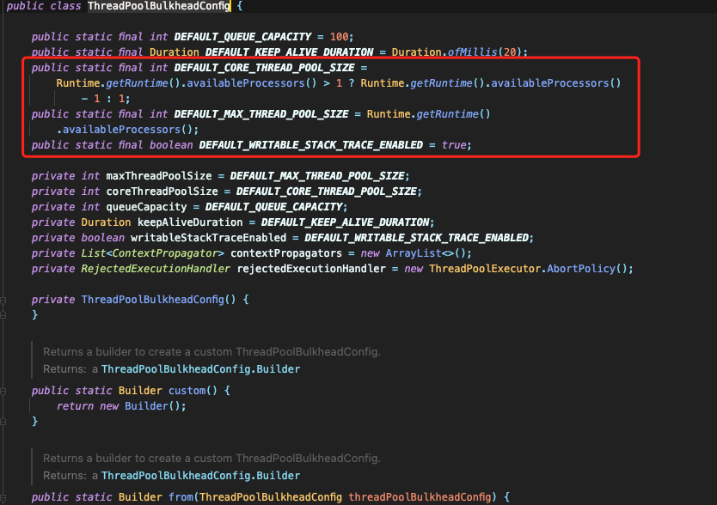Open ThreadPoolBulkheadConfig.Builder link above custom() method
Screen dimensions: 717x505
tap(200, 368)
